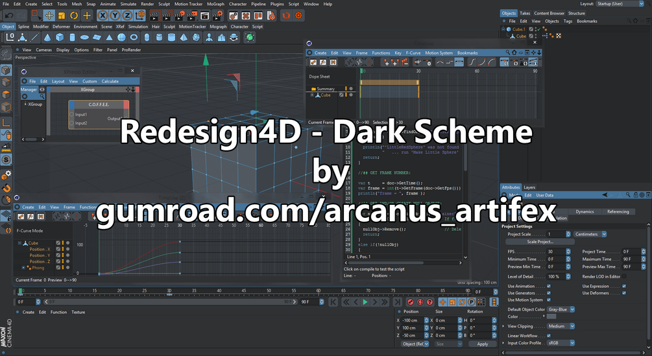Click the red question-mark keyframe selection icon
This screenshot has width=652, height=356.
click(429, 302)
